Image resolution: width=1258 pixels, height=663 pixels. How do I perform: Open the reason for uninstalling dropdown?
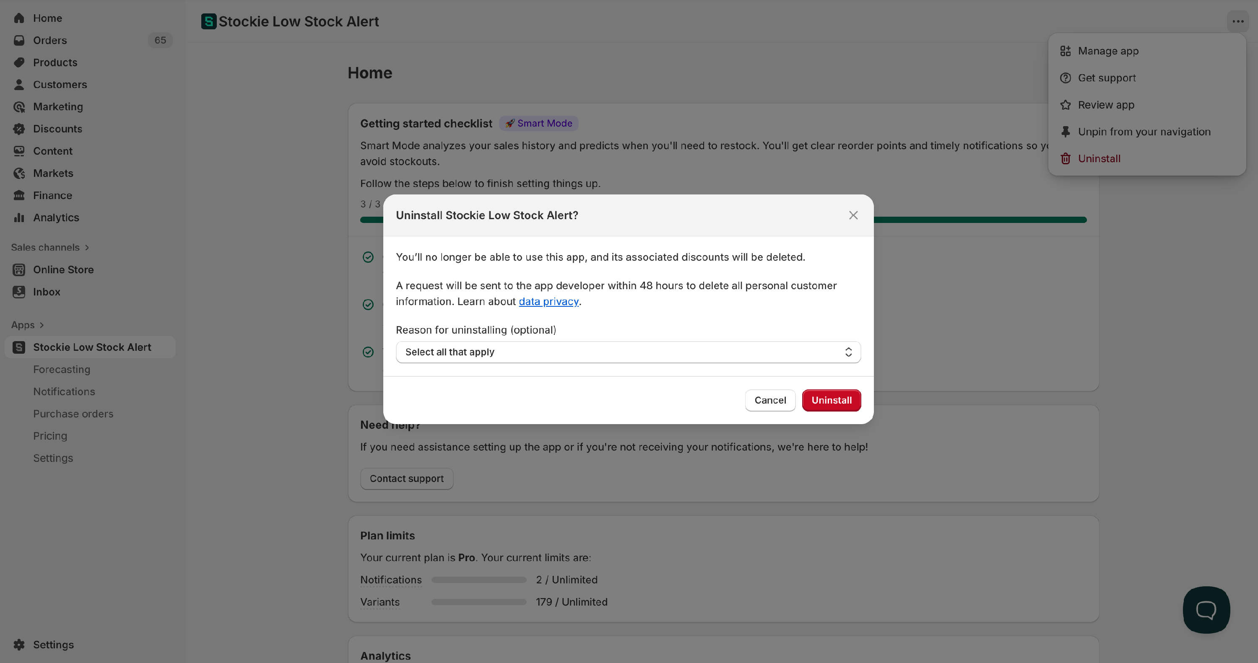pos(628,352)
